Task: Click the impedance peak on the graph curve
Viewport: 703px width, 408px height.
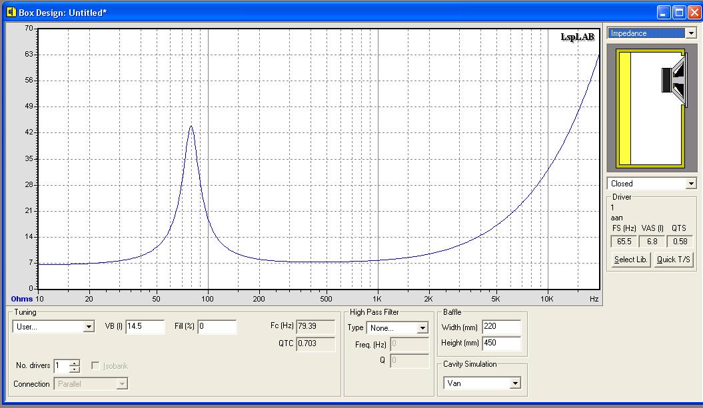Action: [x=191, y=126]
